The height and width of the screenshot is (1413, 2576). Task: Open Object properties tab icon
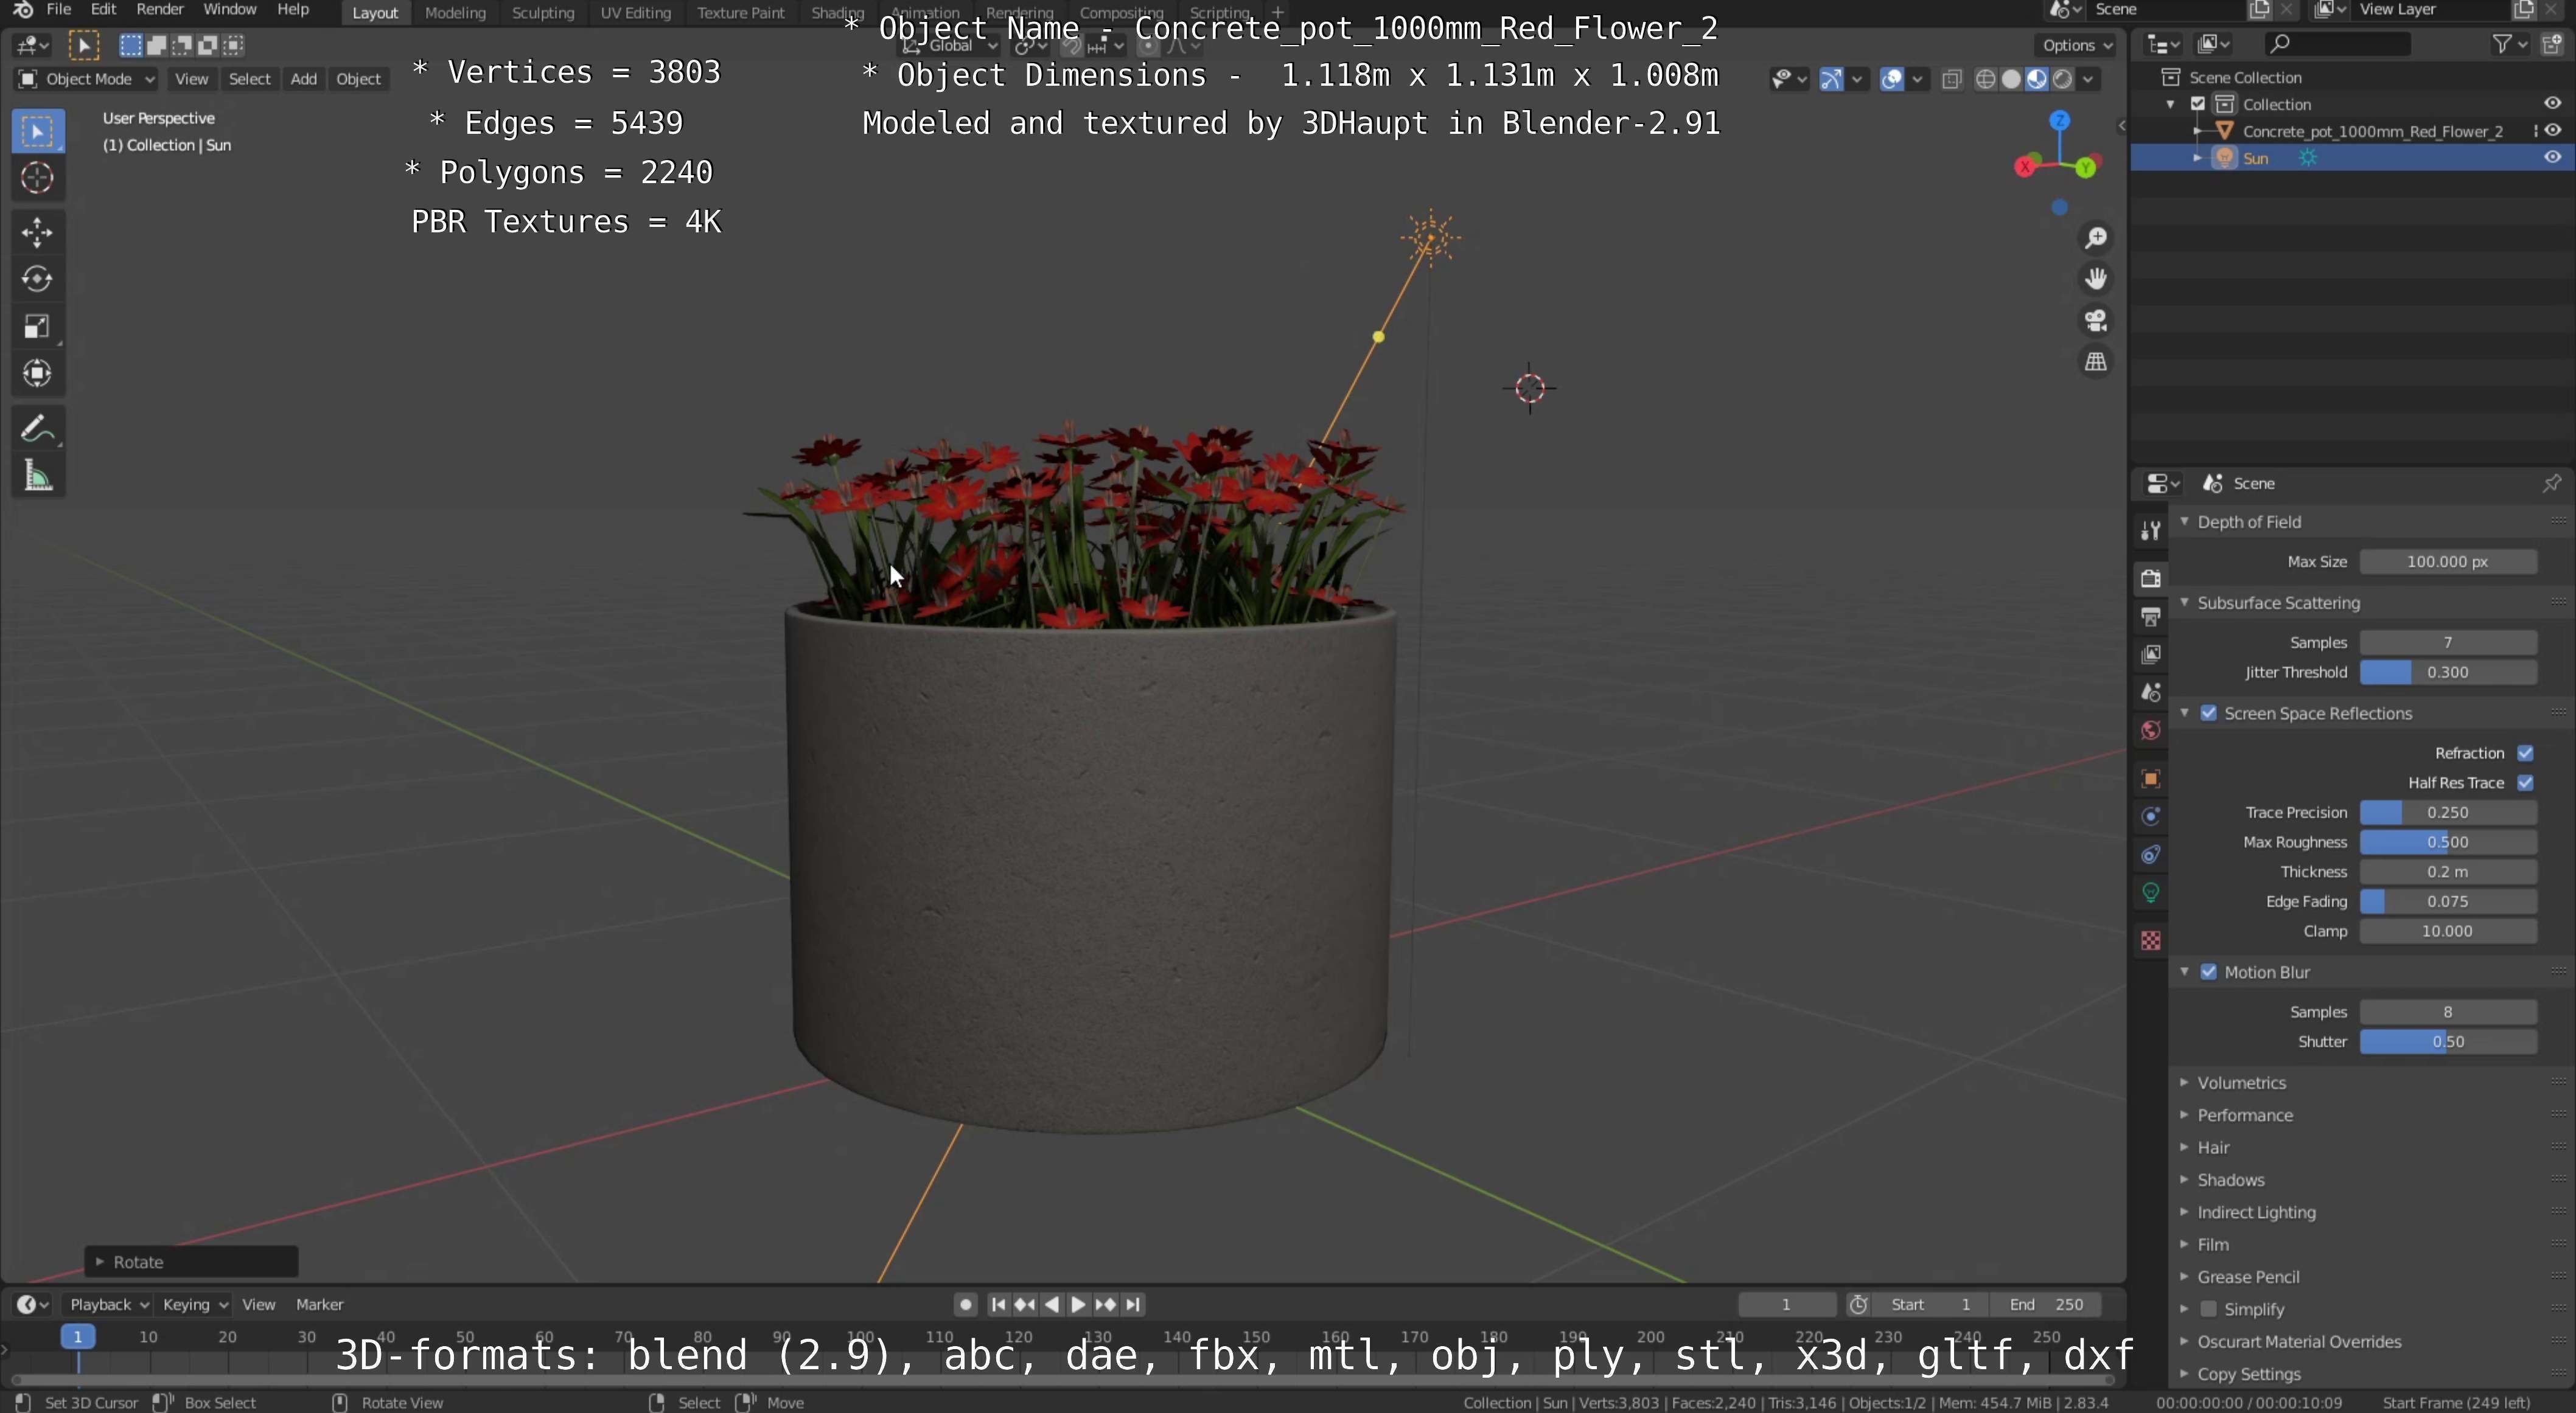pyautogui.click(x=2150, y=779)
